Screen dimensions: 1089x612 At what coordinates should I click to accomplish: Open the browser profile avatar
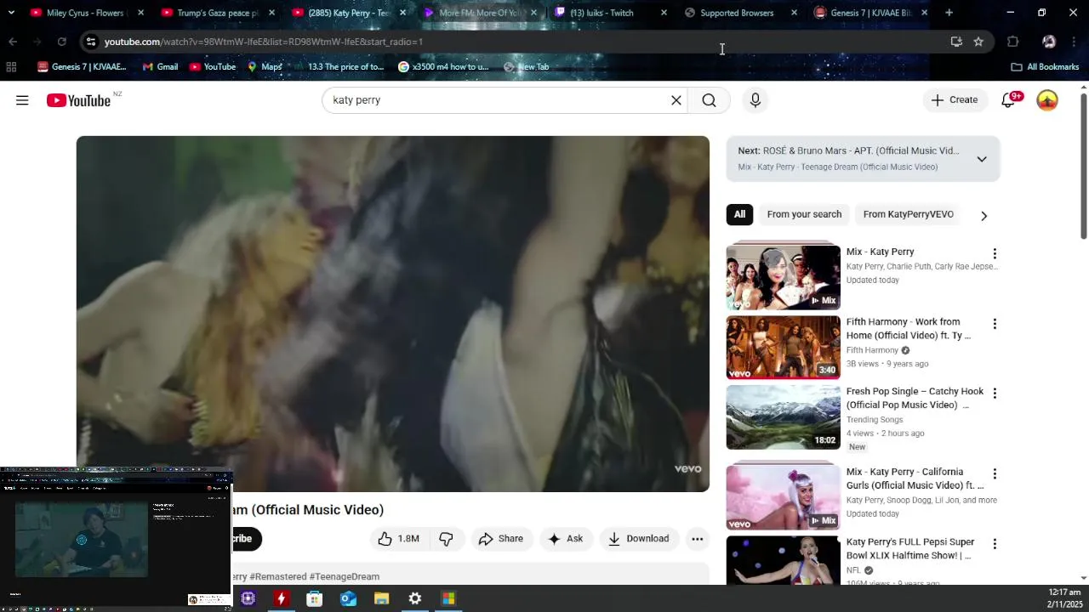(x=1049, y=42)
